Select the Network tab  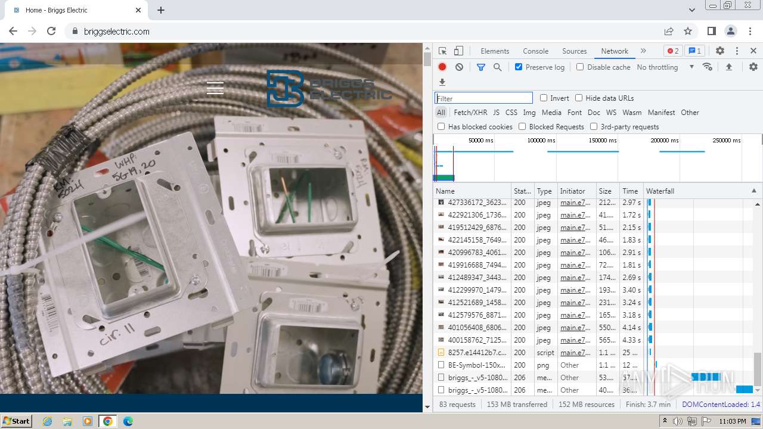(615, 51)
